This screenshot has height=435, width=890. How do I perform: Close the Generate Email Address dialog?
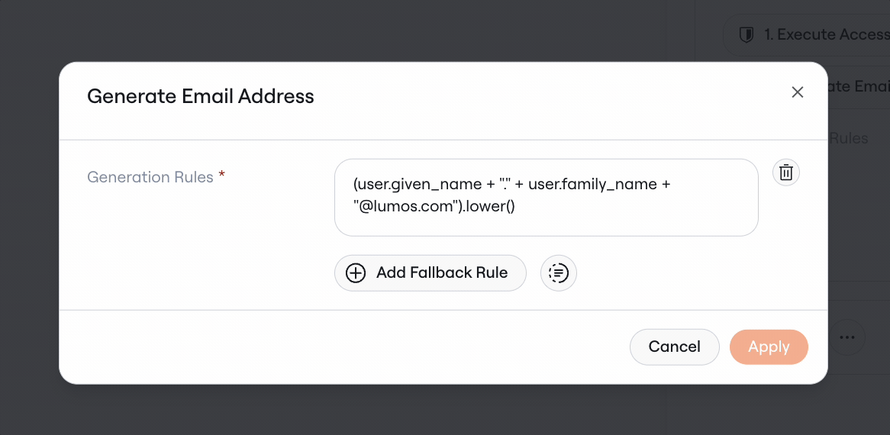coord(798,92)
